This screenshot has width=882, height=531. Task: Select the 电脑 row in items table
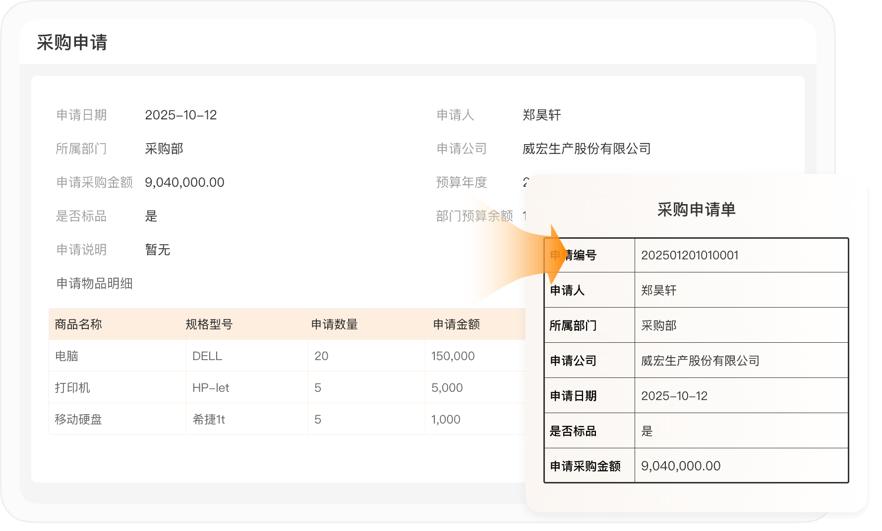point(66,356)
